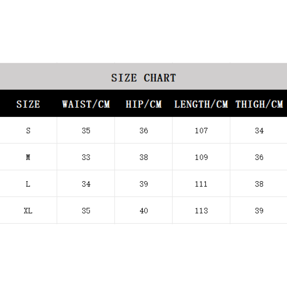Click the SIZE CHART title
Screen dimensions: 287x287
[x=143, y=78]
